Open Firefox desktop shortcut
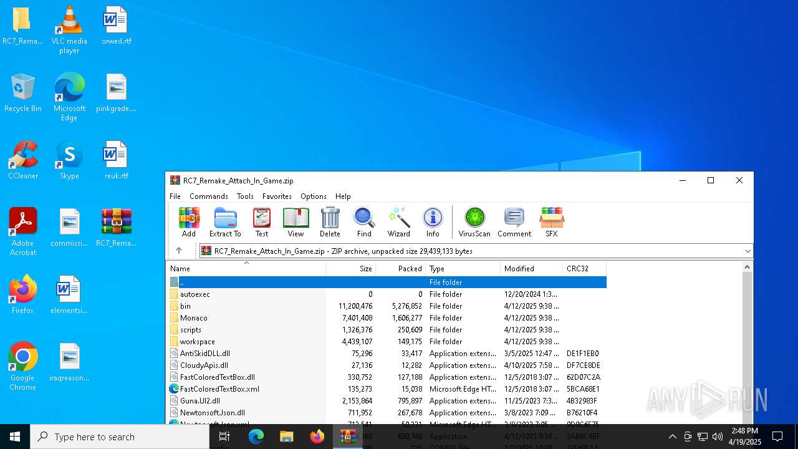Viewport: 798px width, 449px height. click(x=22, y=295)
